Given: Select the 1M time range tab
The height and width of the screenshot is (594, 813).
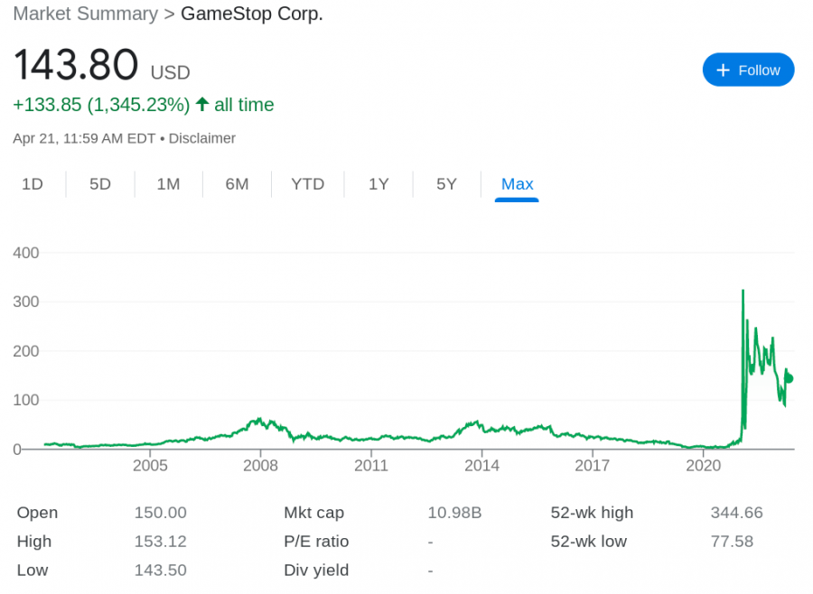Looking at the screenshot, I should click(x=169, y=184).
